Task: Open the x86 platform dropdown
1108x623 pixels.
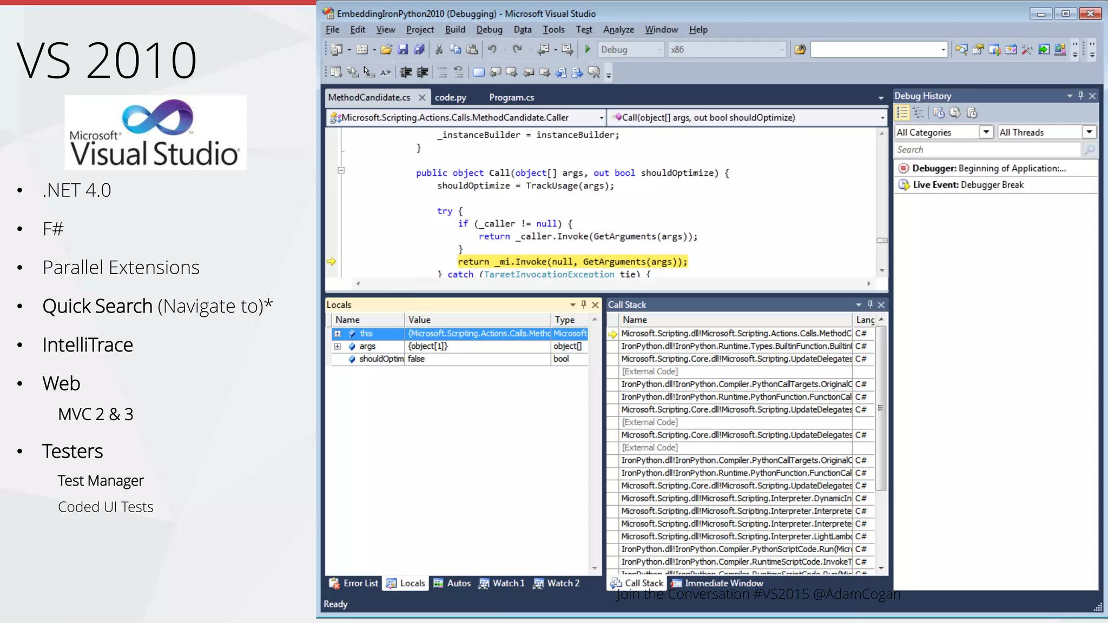Action: [x=782, y=50]
